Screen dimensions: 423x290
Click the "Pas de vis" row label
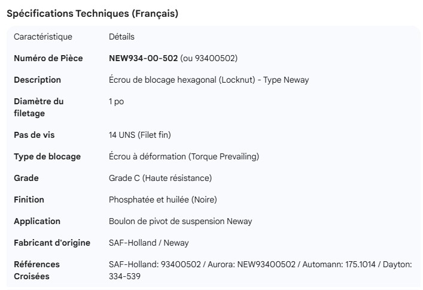click(34, 135)
